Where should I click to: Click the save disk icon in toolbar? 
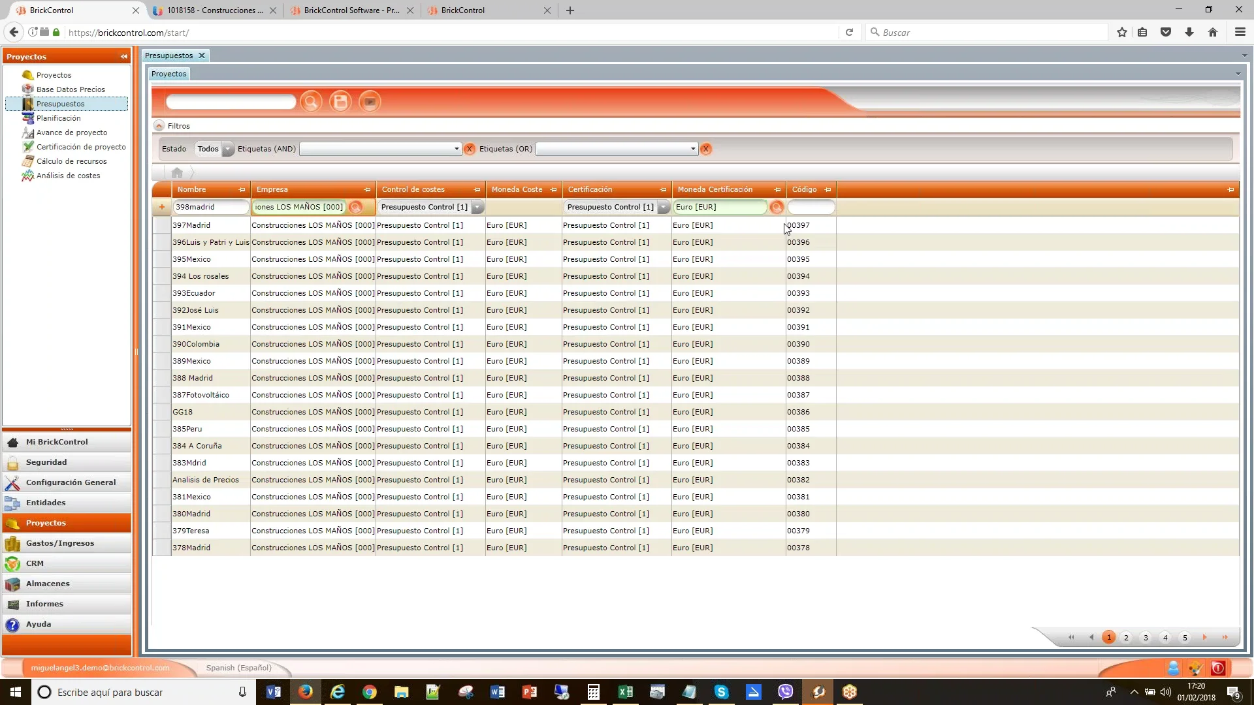coord(340,102)
